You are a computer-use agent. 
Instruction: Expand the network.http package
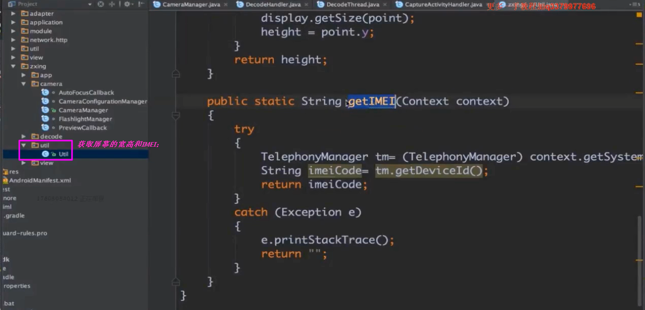pos(14,40)
